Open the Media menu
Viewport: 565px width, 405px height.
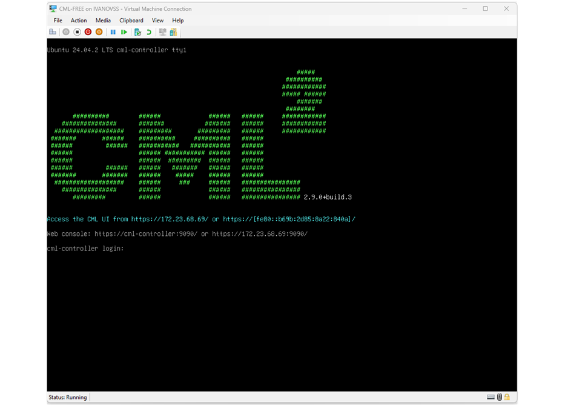coord(103,21)
